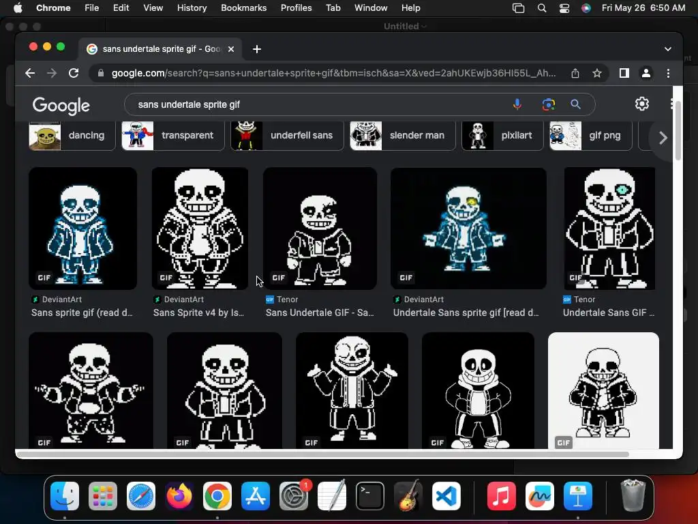Open App Store in the Dock
This screenshot has height=524, width=698.
256,496
